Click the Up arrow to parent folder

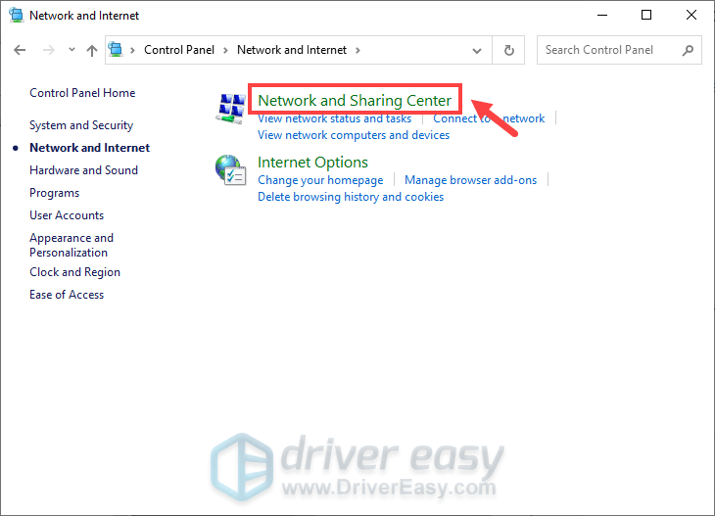(x=91, y=50)
